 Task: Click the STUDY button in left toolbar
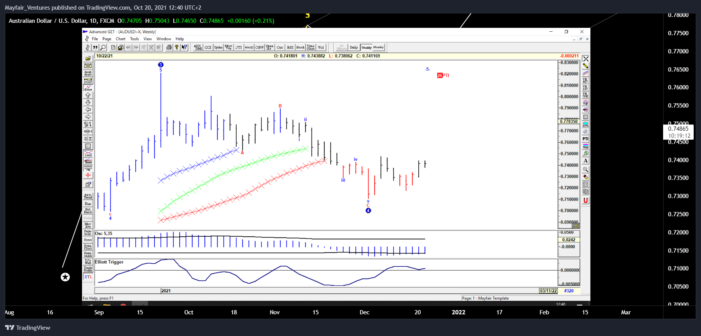coord(88,80)
